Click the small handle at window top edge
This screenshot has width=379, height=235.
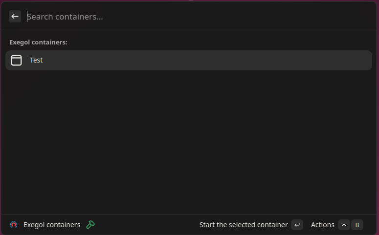pos(191,0)
